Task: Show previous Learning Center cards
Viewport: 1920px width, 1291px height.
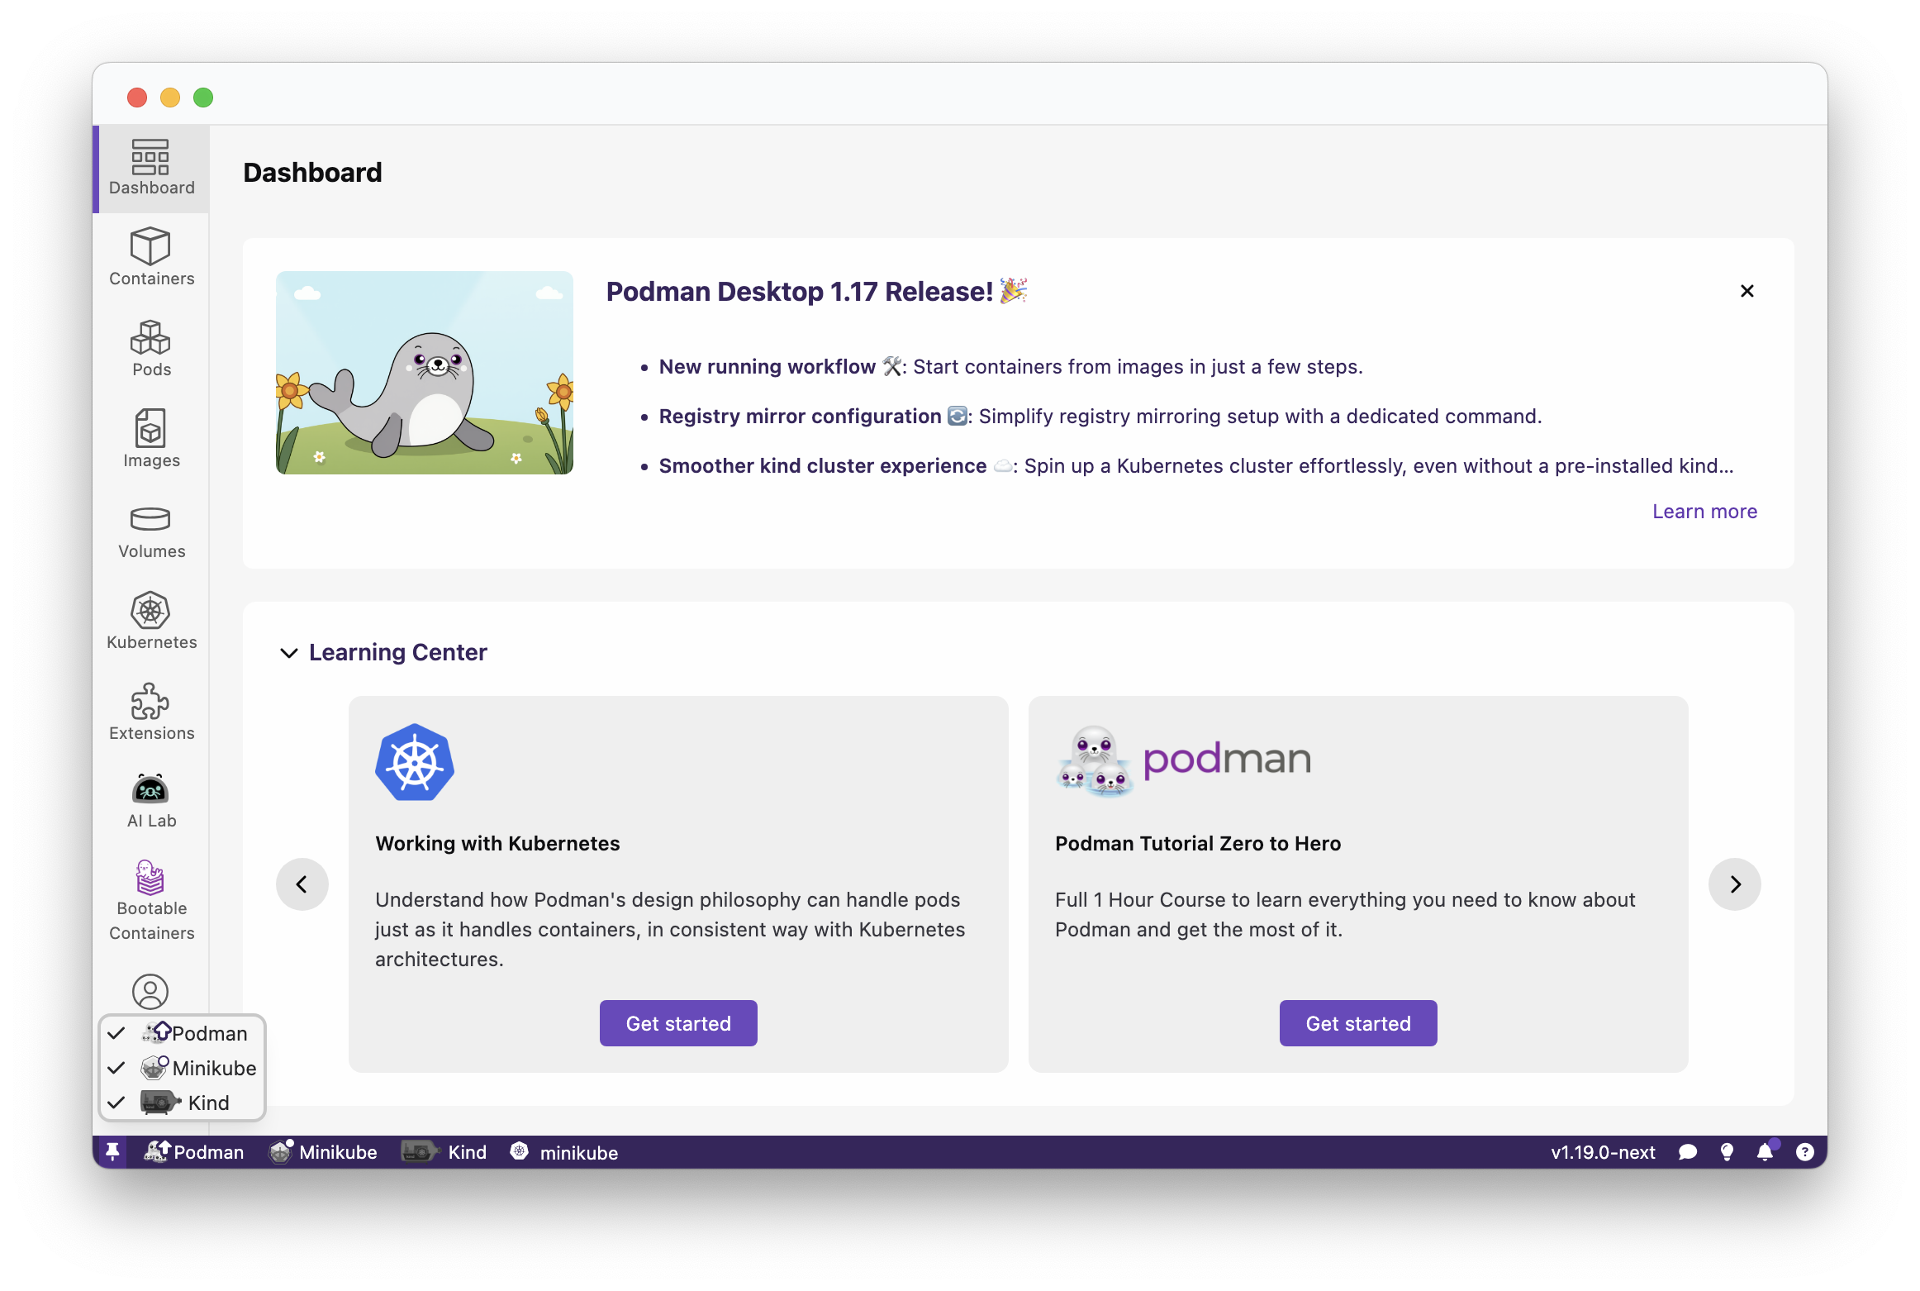Action: [302, 884]
